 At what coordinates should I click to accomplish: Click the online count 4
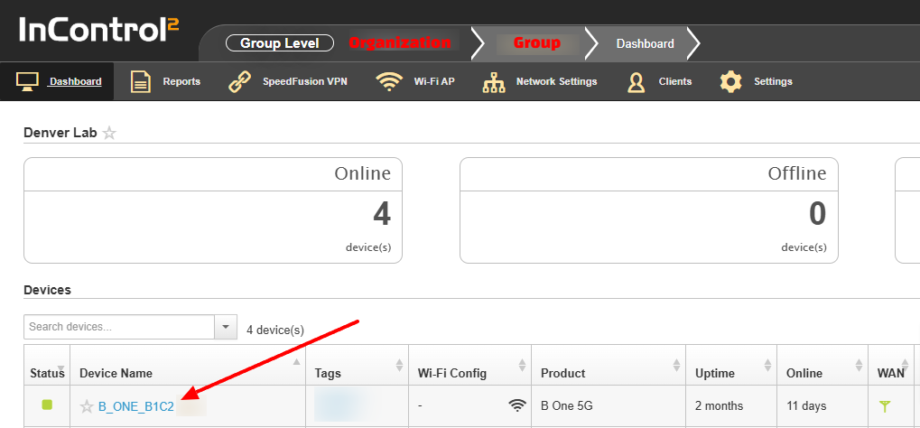[x=381, y=214]
